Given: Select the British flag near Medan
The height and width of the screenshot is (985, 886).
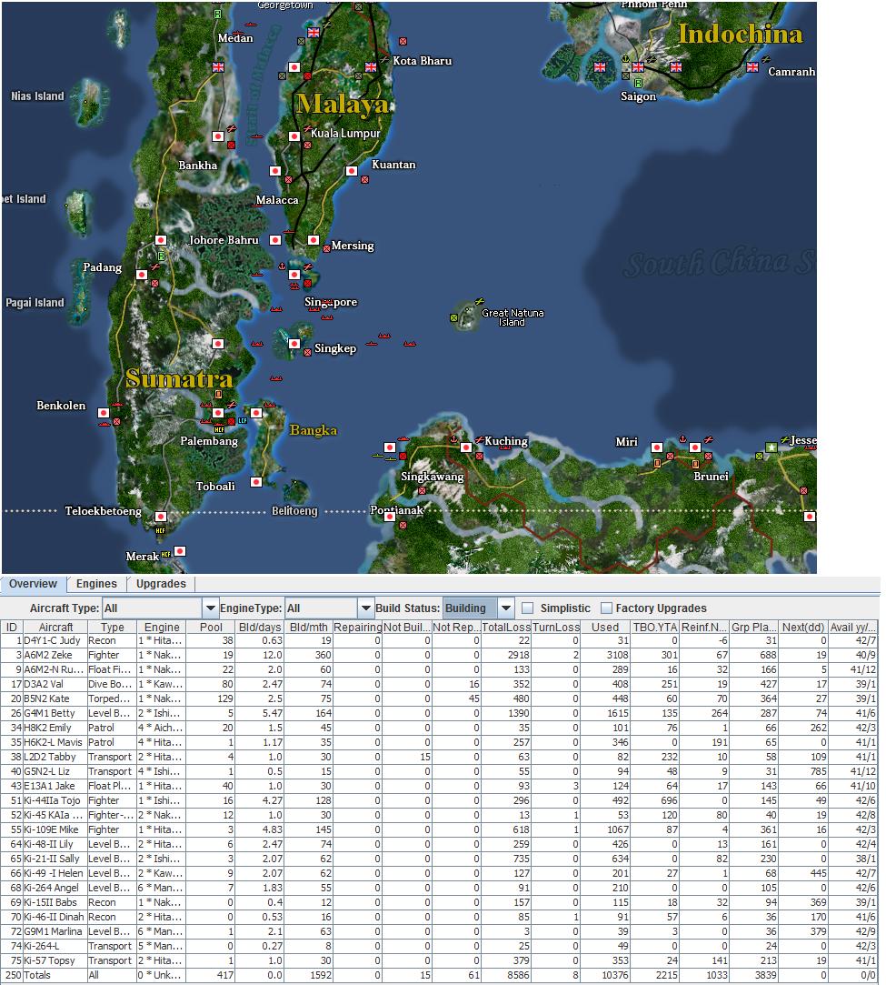Looking at the screenshot, I should tap(218, 66).
